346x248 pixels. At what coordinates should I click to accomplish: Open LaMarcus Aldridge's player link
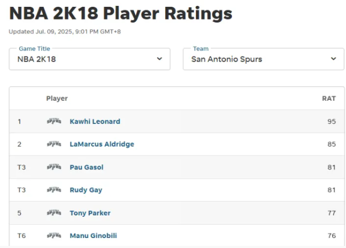(102, 144)
